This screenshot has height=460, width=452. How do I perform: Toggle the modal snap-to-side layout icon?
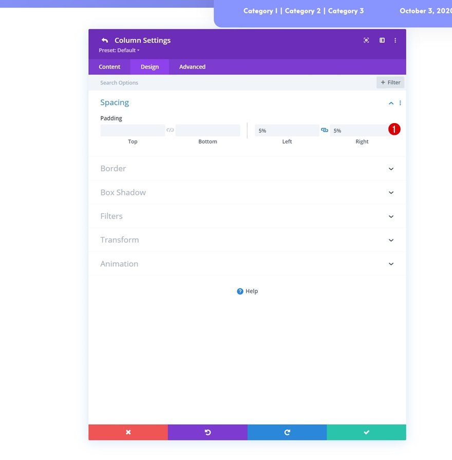point(382,39)
